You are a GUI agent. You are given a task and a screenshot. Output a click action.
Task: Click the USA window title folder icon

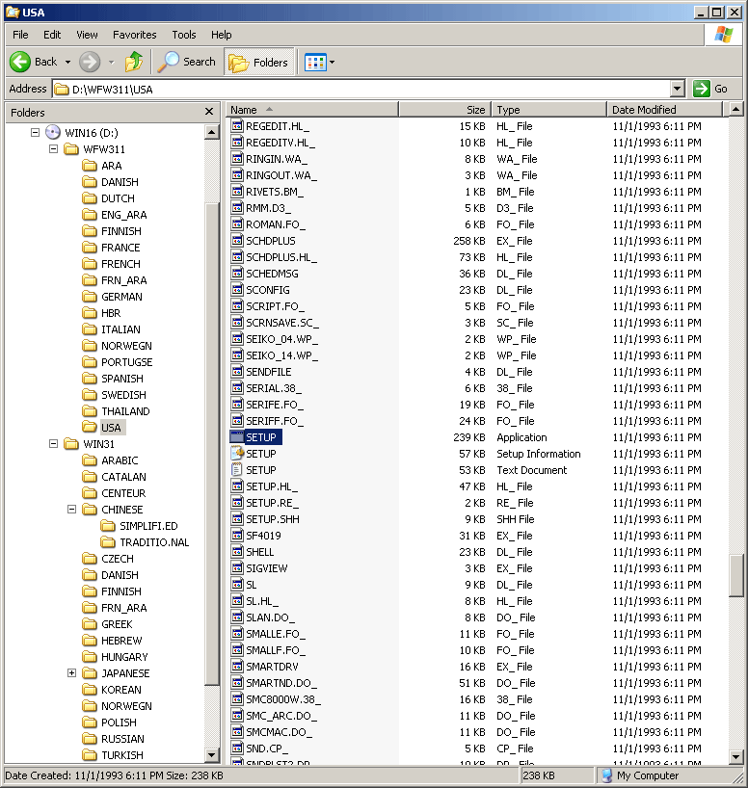click(x=13, y=12)
